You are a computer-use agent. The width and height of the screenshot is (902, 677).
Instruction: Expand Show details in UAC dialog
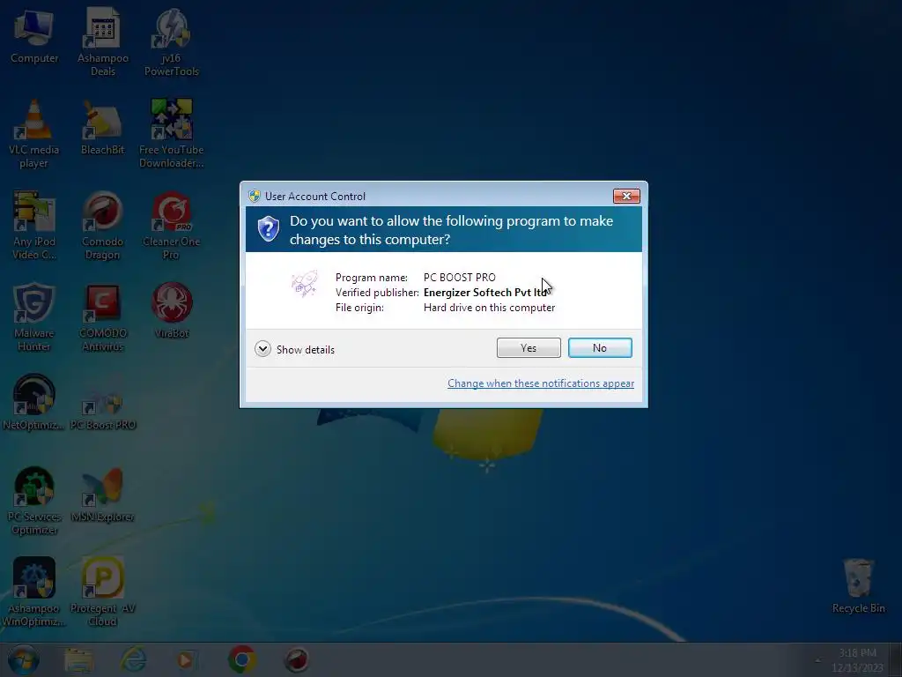294,349
